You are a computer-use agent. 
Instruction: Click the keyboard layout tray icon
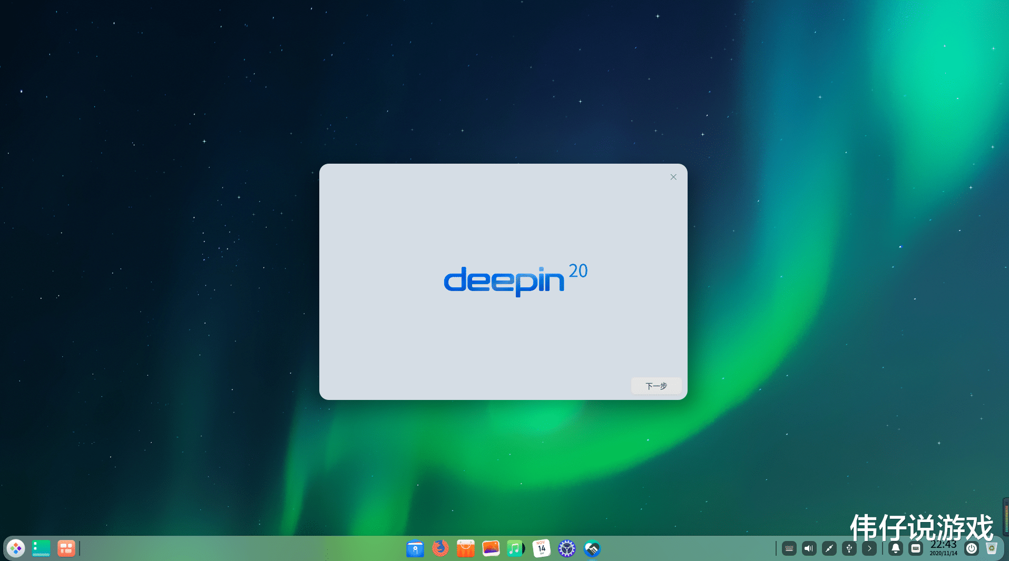click(916, 548)
